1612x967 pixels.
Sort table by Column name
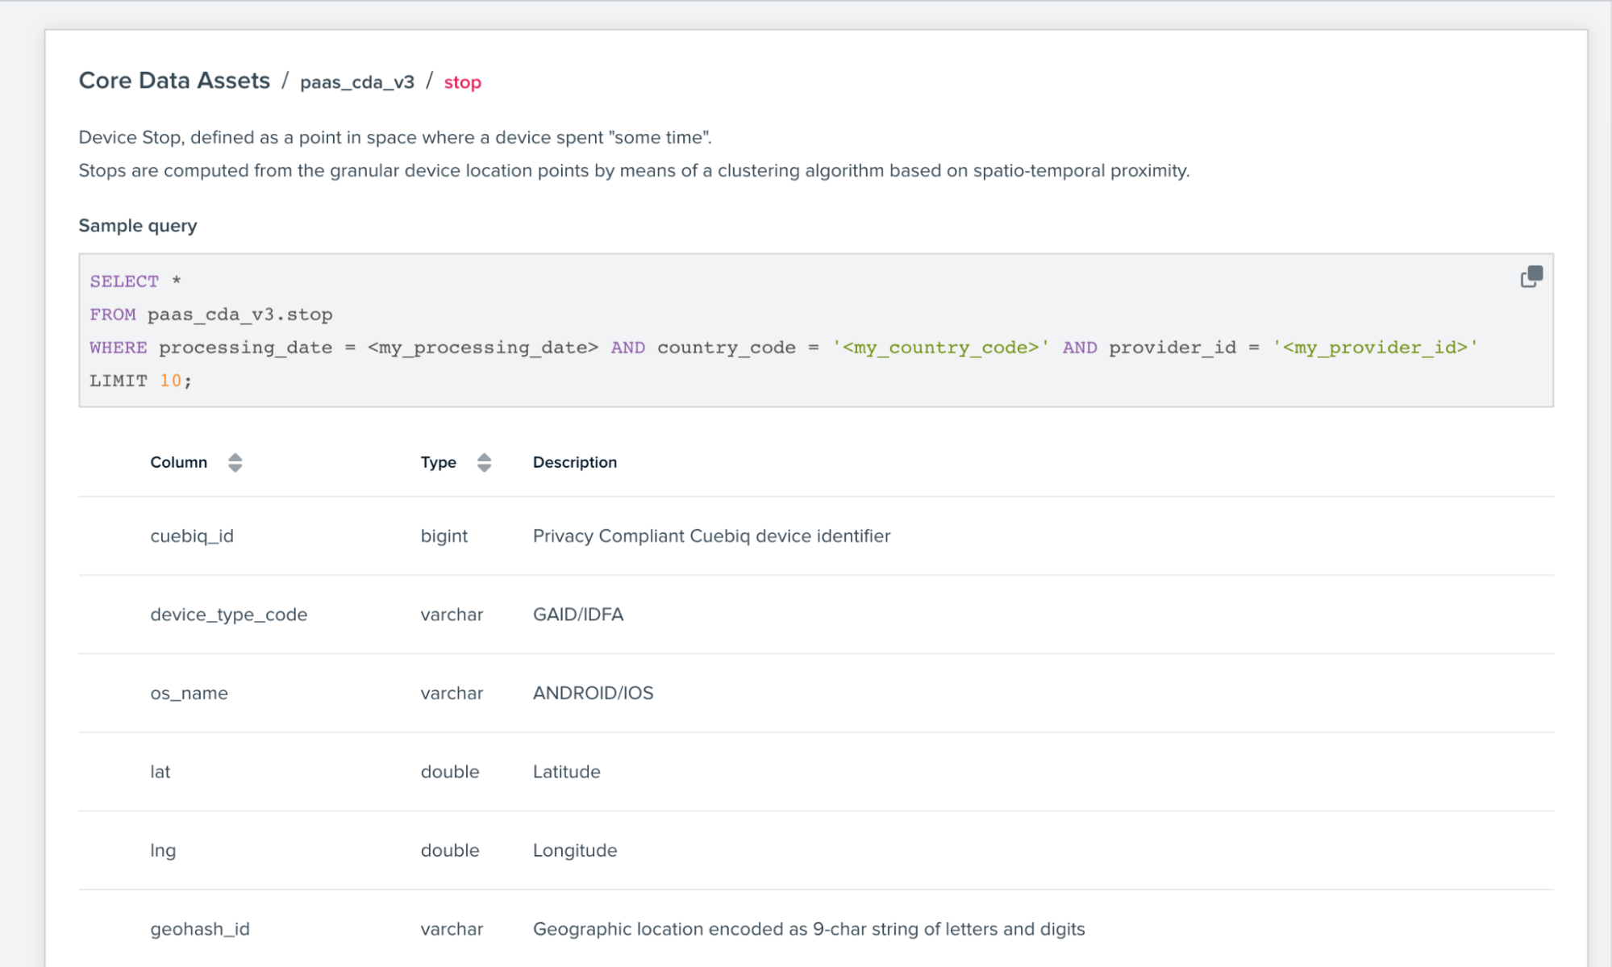pos(235,462)
